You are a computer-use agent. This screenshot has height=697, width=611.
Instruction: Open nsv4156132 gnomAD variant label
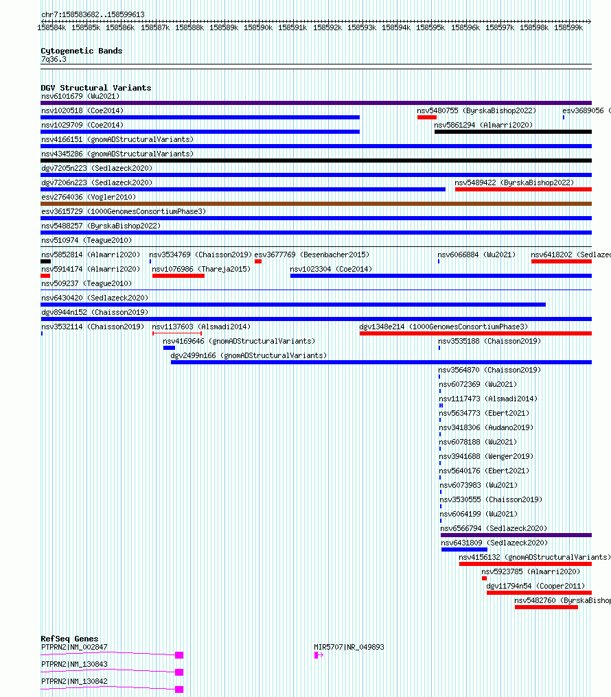click(x=535, y=558)
